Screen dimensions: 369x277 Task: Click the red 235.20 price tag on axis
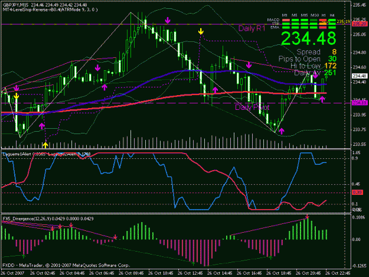pos(360,24)
